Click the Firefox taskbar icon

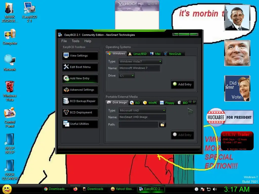pos(75,189)
